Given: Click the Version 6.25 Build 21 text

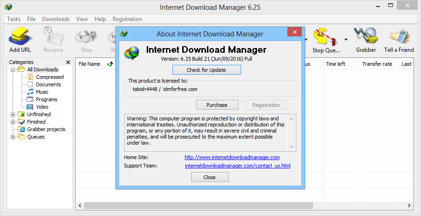Looking at the screenshot, I should tap(207, 59).
